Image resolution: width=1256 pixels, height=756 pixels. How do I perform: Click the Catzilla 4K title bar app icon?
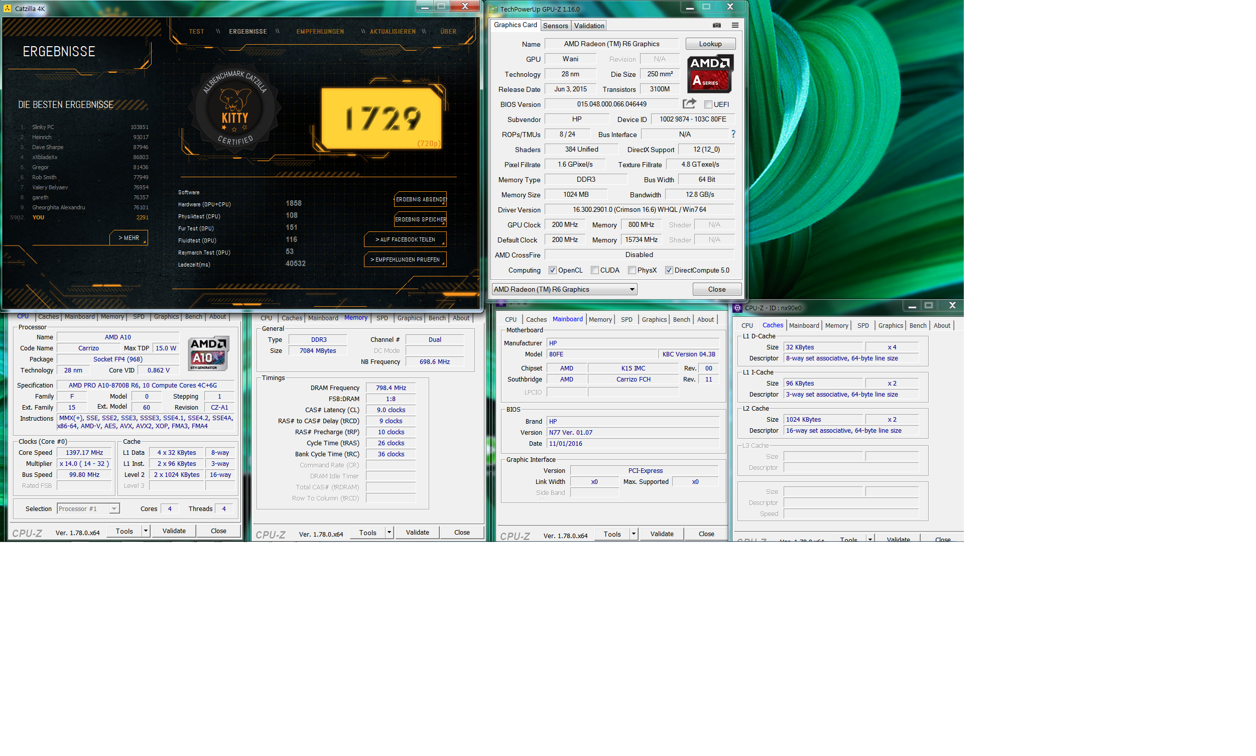7,9
